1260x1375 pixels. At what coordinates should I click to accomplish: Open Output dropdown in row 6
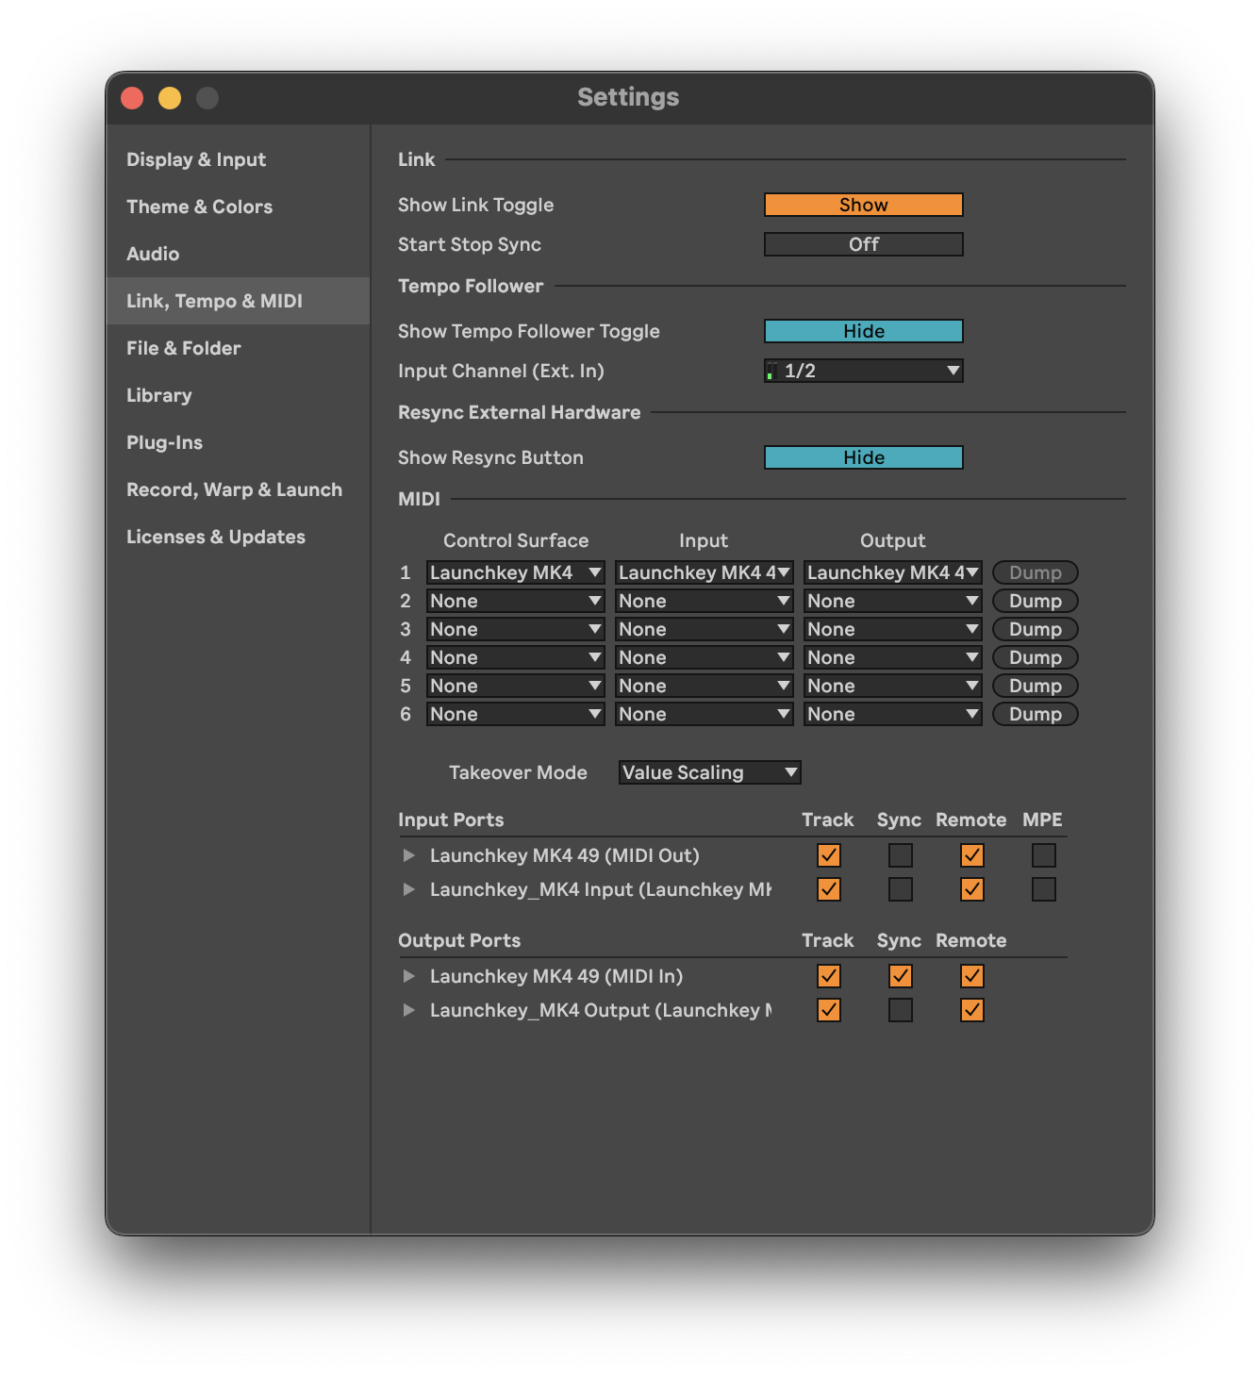(893, 714)
